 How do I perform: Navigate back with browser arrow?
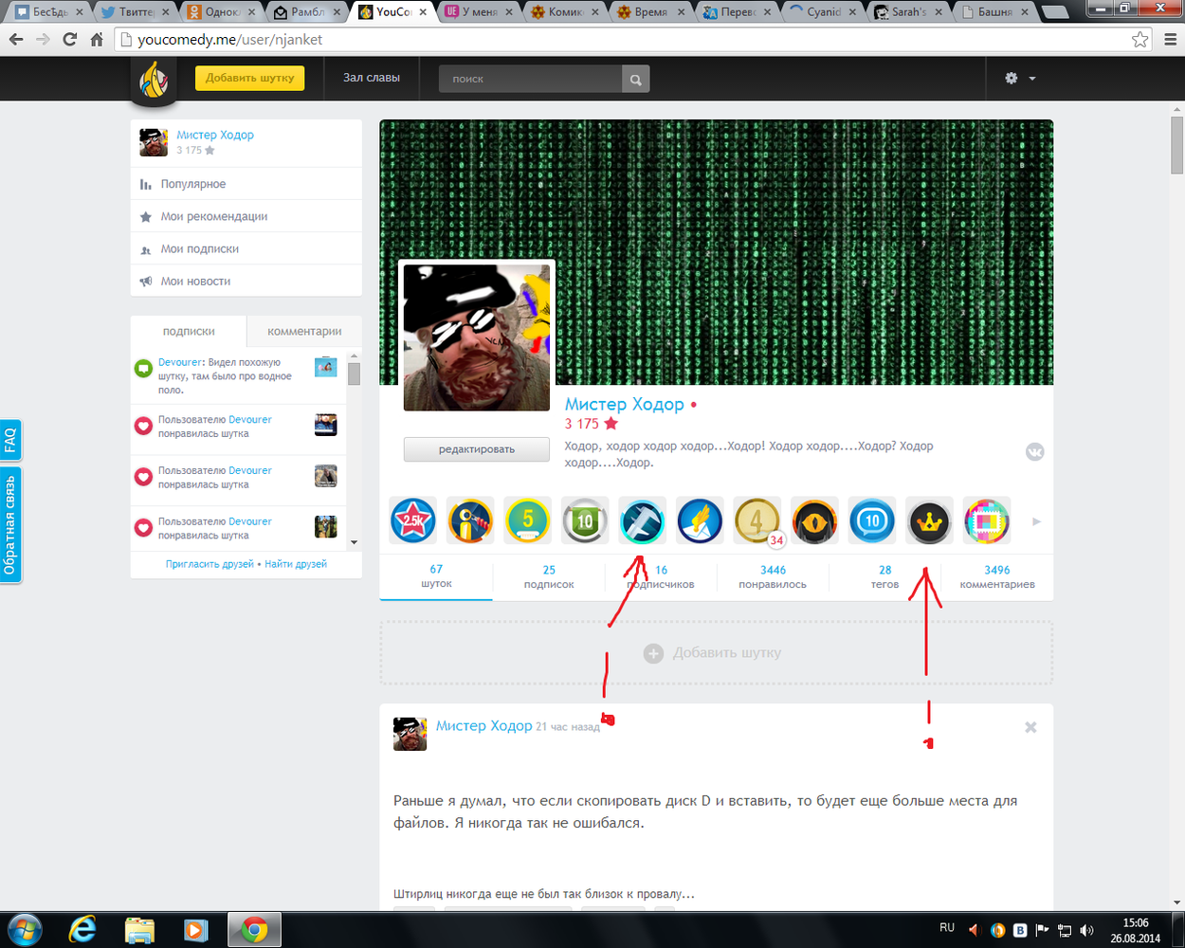[17, 40]
